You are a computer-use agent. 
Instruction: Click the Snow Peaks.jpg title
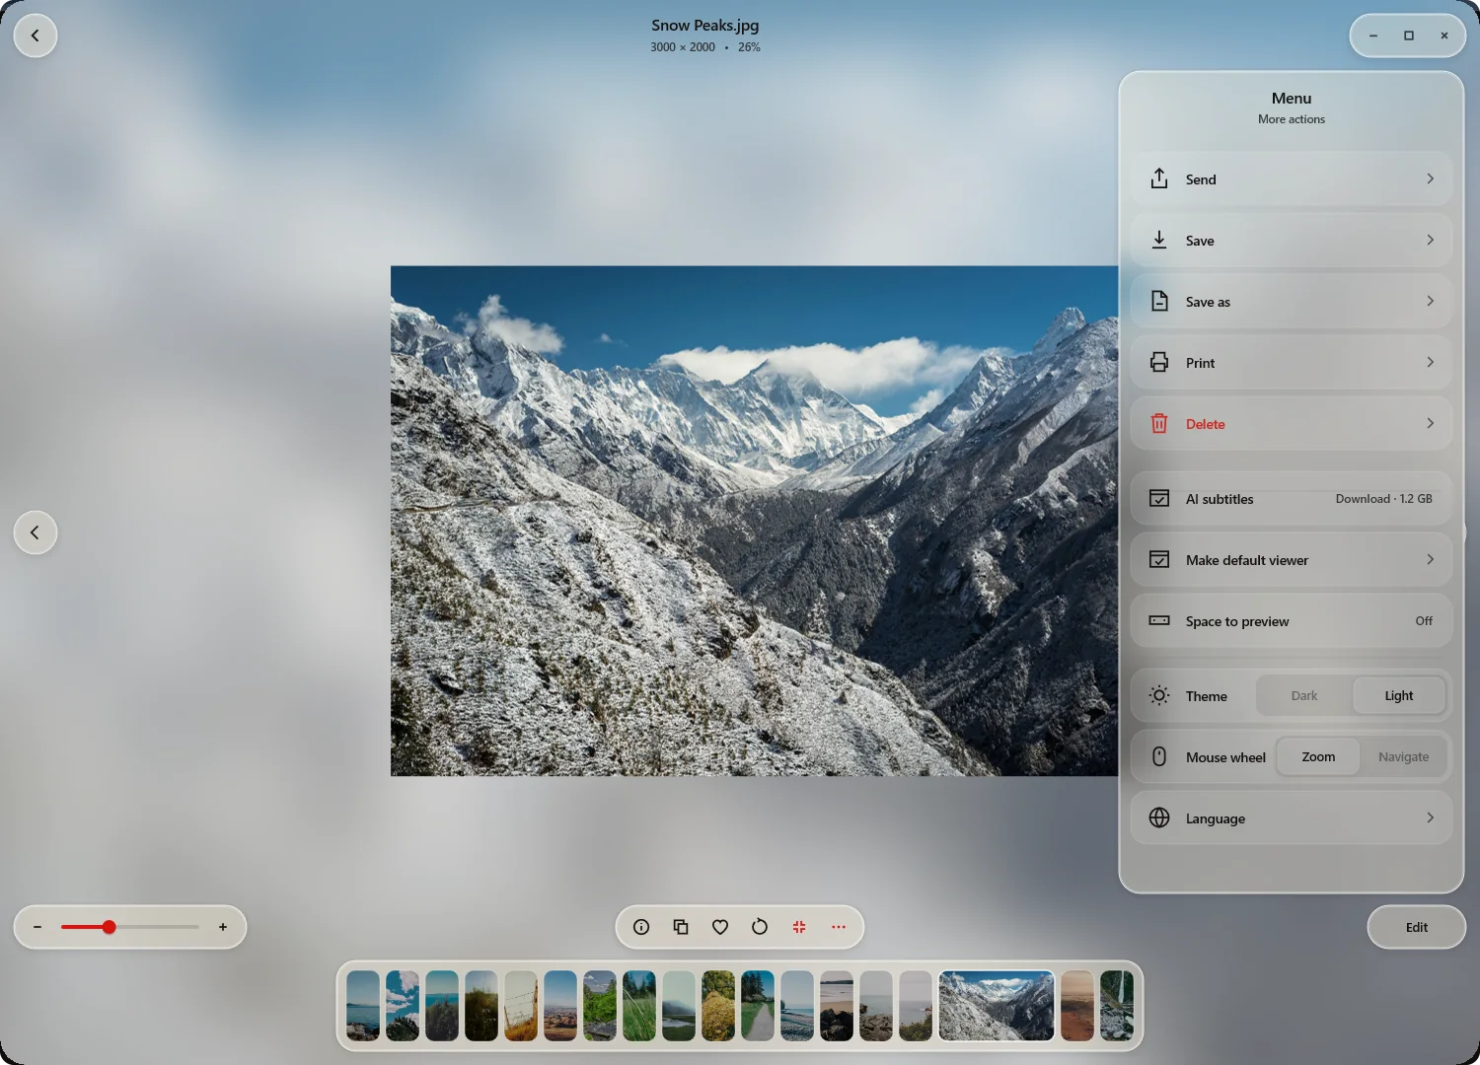705,26
